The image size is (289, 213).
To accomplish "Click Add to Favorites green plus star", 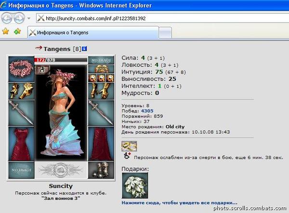I will click(17, 31).
